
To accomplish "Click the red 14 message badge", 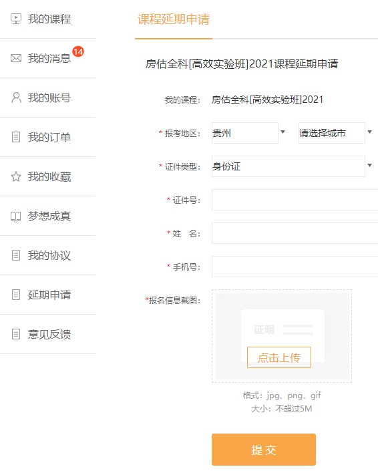I will 78,52.
